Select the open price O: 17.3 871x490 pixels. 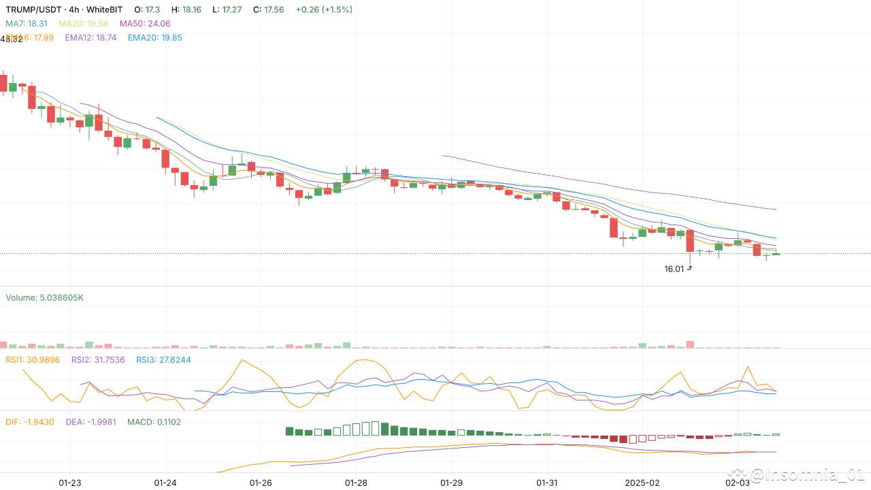pyautogui.click(x=148, y=10)
